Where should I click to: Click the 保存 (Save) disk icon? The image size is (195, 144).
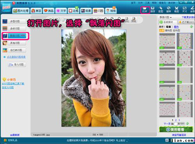tap(152, 10)
